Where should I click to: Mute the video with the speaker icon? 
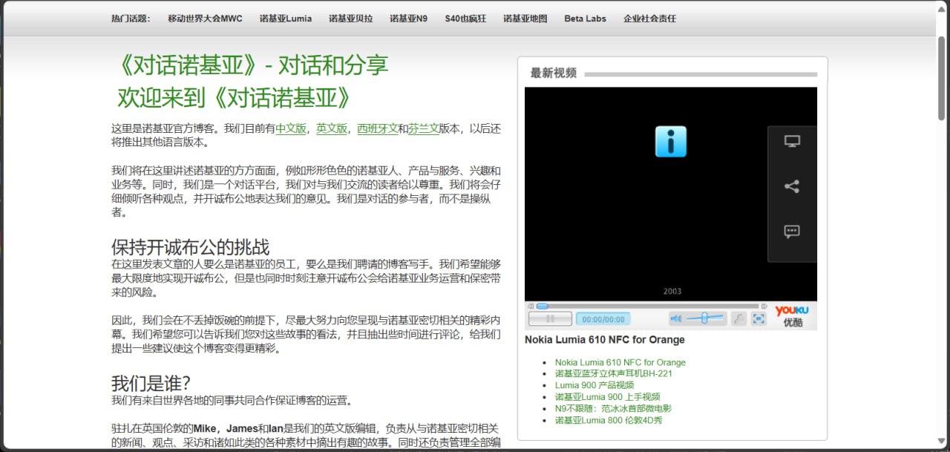(676, 318)
